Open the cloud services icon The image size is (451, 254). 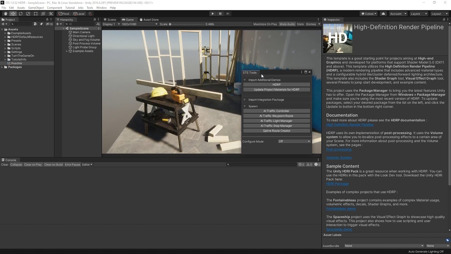point(383,14)
